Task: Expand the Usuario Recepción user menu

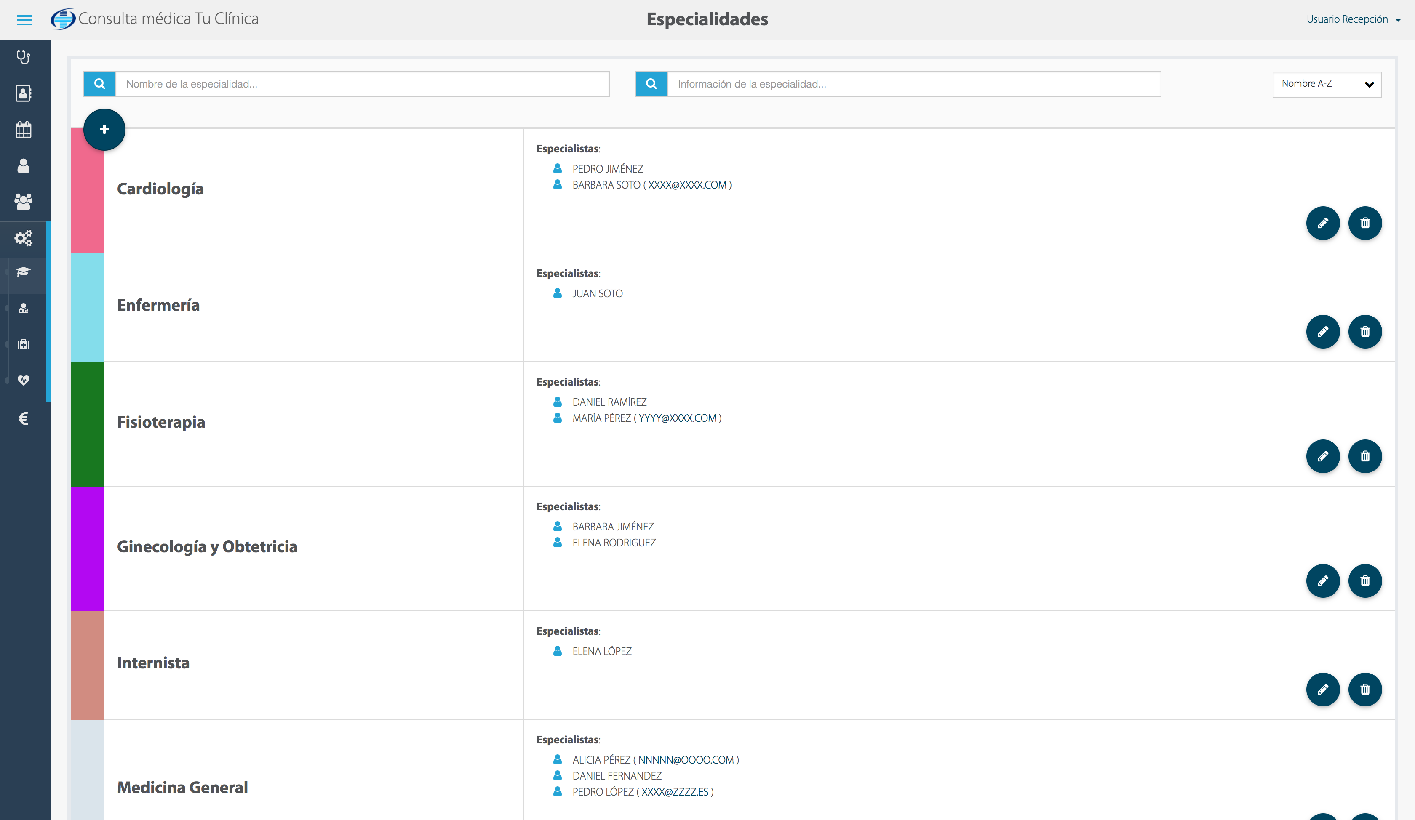Action: (x=1353, y=19)
